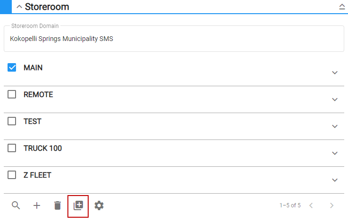Collapse the Storeroom section header caret
This screenshot has height=221, width=348.
tap(19, 7)
